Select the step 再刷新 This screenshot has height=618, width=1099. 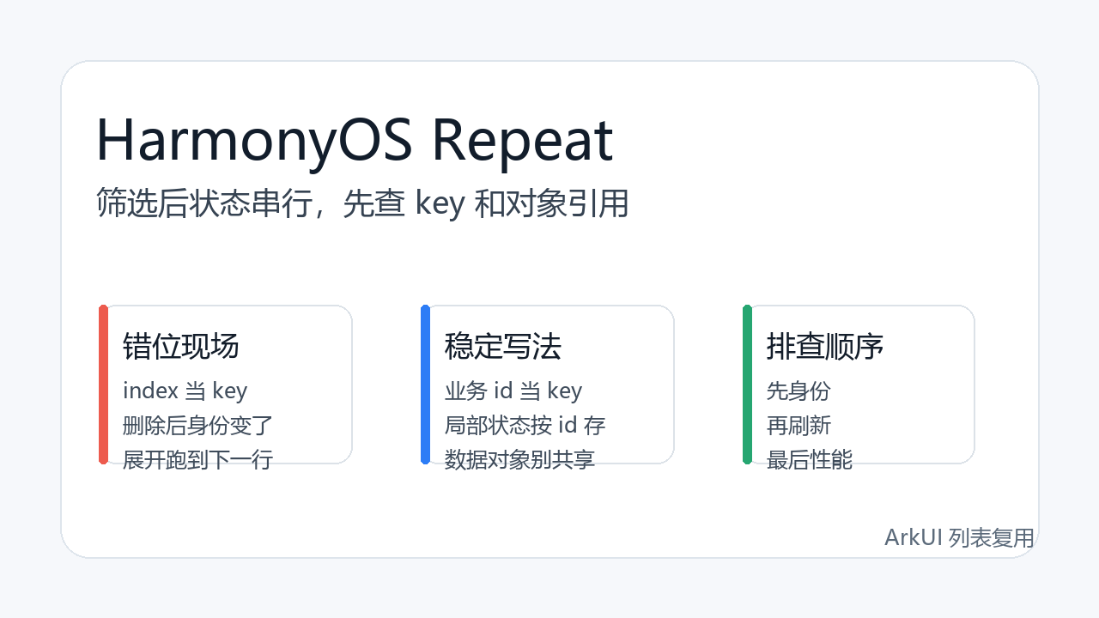[798, 426]
